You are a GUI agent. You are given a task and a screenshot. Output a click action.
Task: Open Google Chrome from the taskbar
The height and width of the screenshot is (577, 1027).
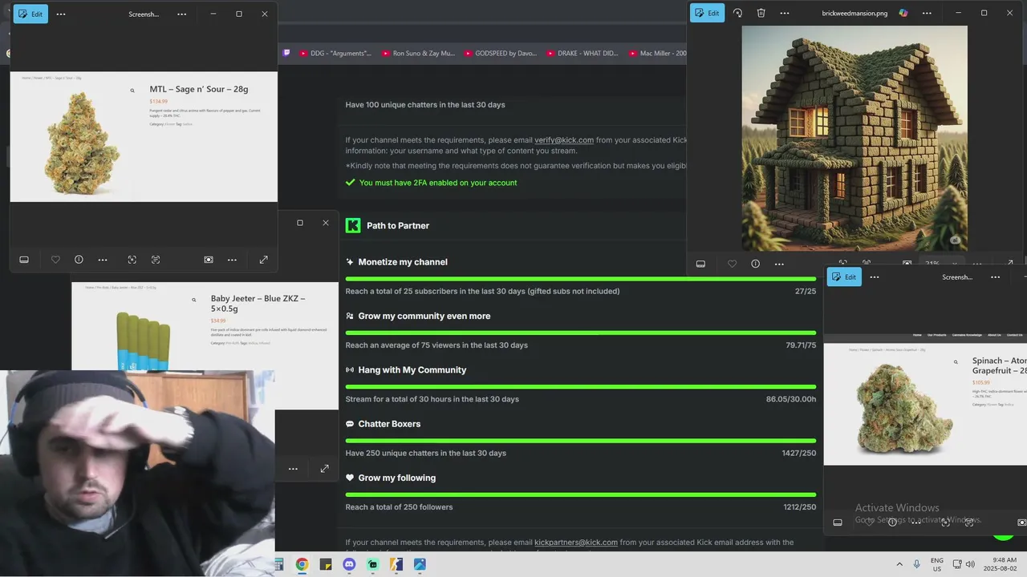[x=302, y=564]
